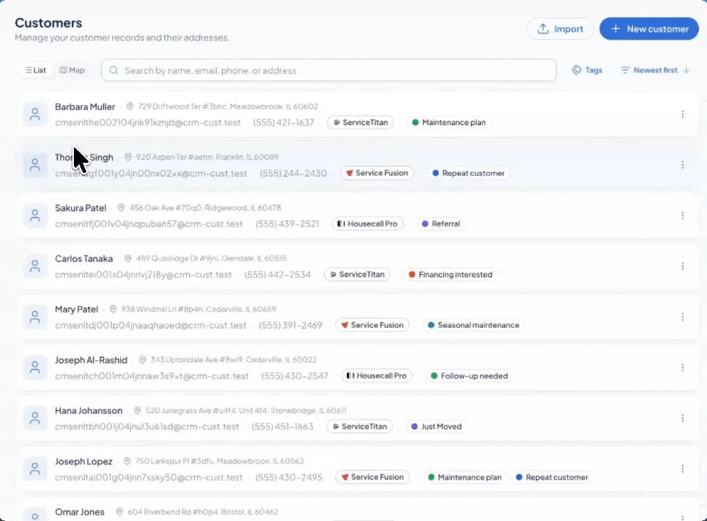
Task: Click the Financing interested tag
Action: click(x=450, y=274)
